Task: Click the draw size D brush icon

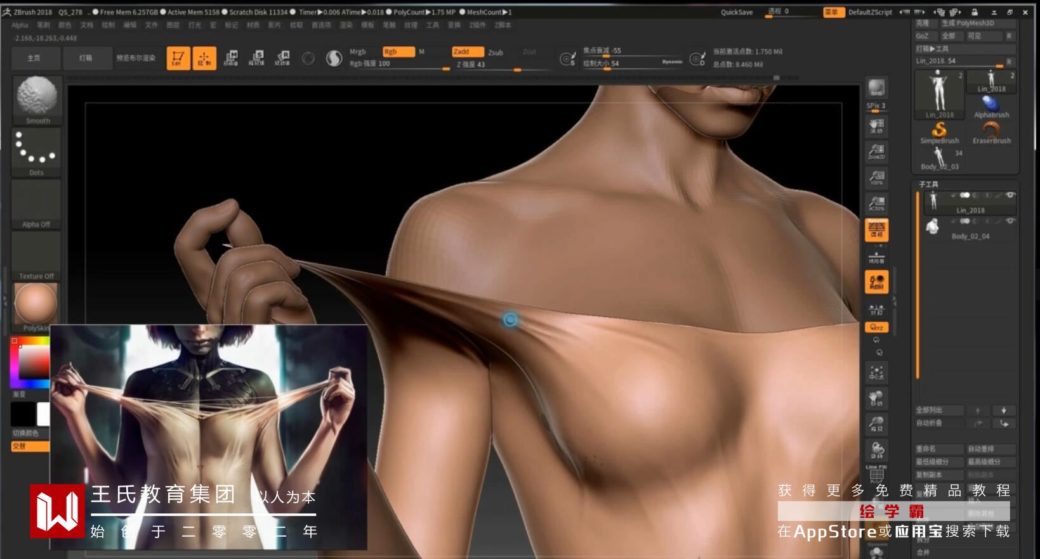Action: (x=697, y=59)
